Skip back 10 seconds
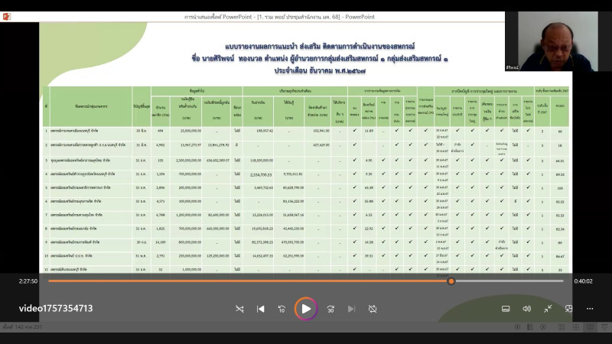Viewport: 612px width, 344px height. click(282, 309)
